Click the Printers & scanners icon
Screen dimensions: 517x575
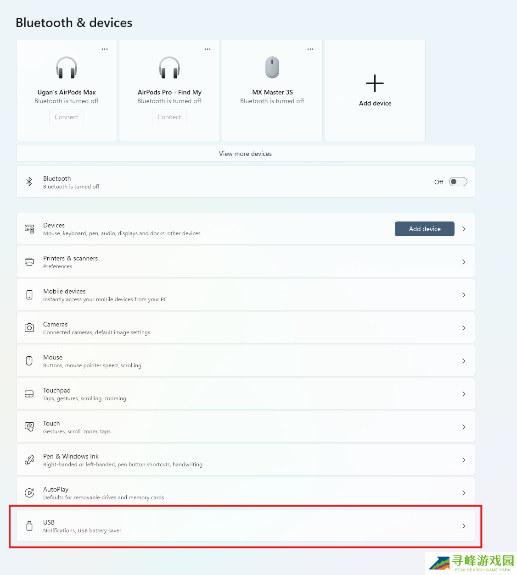pos(29,262)
